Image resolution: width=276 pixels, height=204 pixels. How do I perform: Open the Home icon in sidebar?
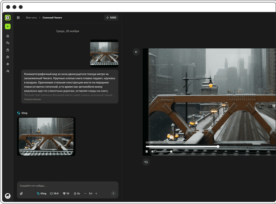pyautogui.click(x=8, y=36)
